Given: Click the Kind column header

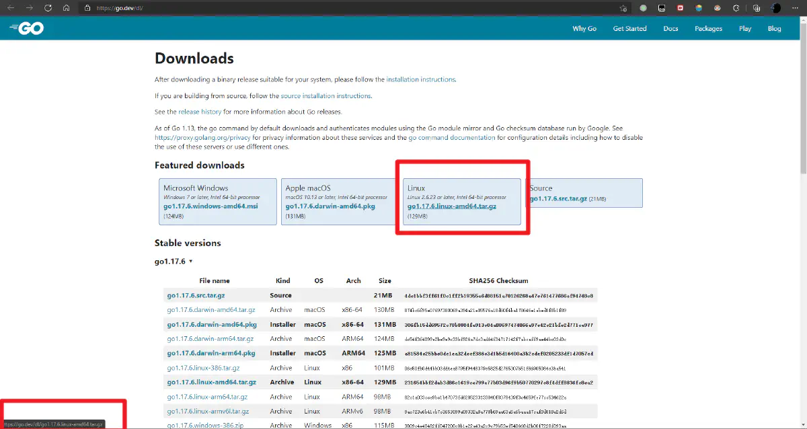Looking at the screenshot, I should coord(282,280).
